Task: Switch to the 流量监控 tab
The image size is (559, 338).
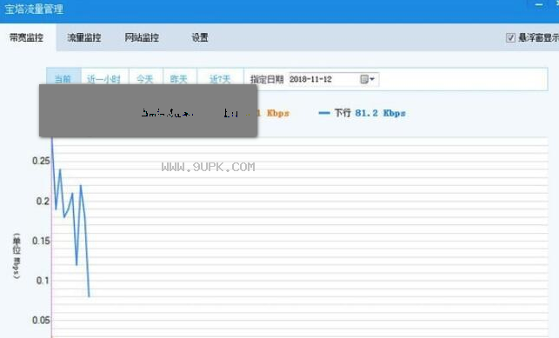Action: [84, 37]
